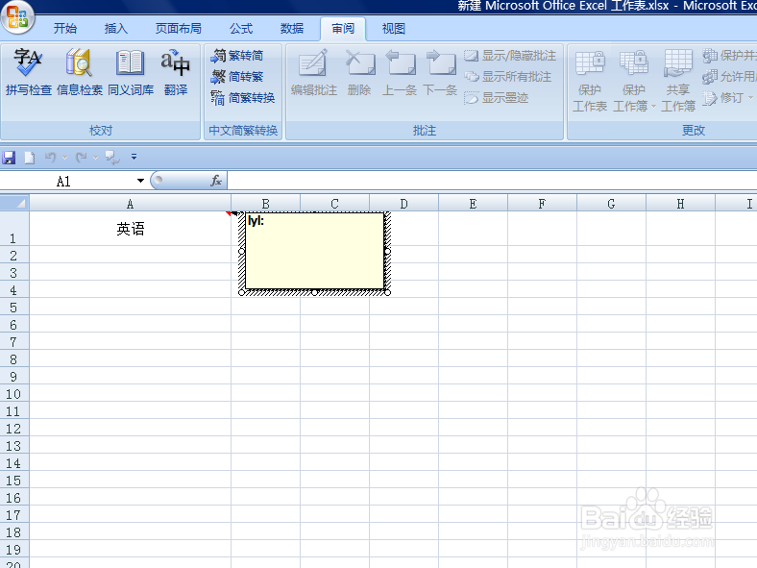
Task: Select column G header
Action: click(611, 204)
